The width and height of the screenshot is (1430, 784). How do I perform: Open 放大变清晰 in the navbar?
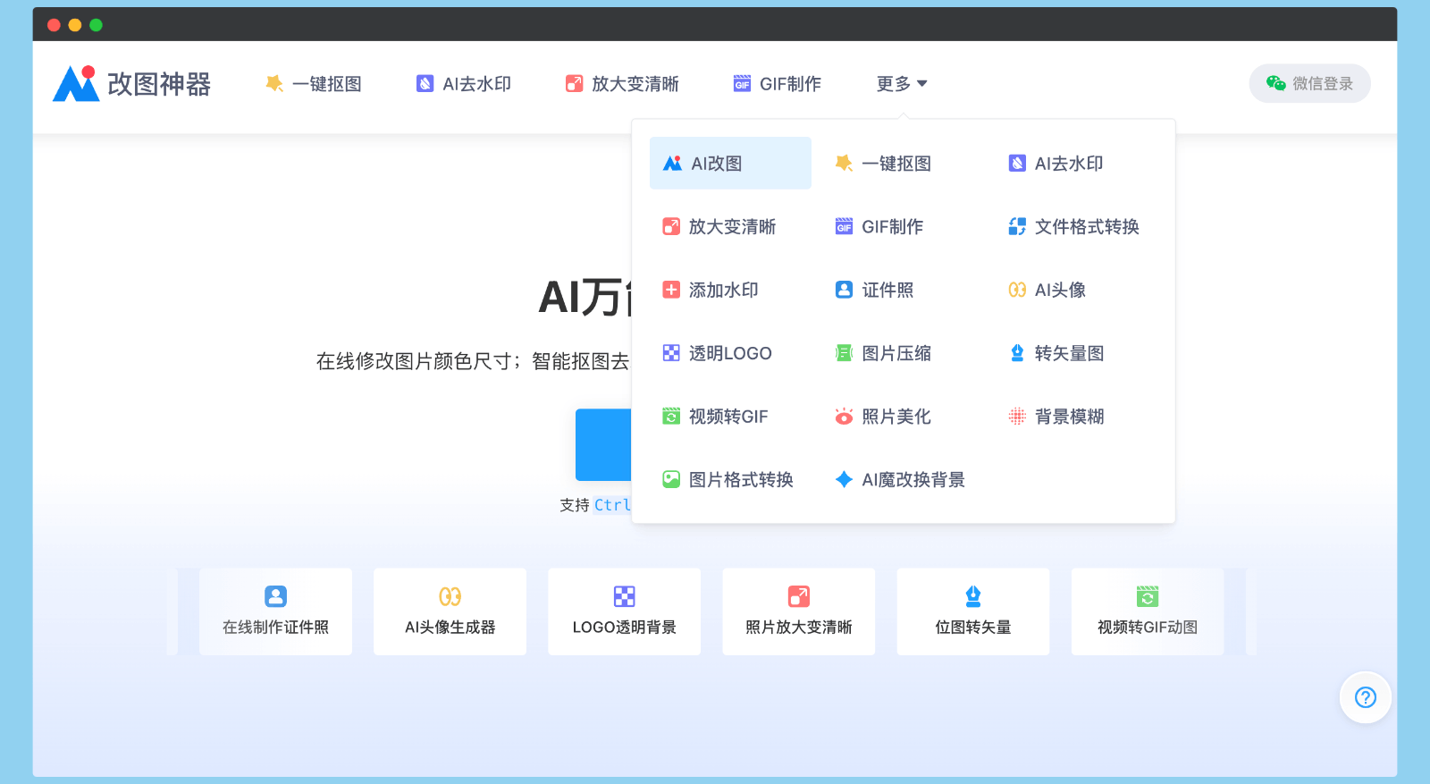(622, 83)
